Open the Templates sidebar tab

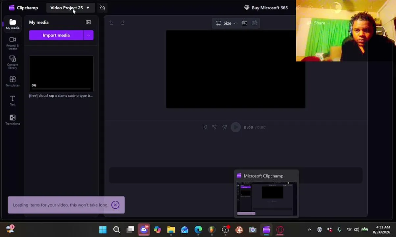(12, 82)
